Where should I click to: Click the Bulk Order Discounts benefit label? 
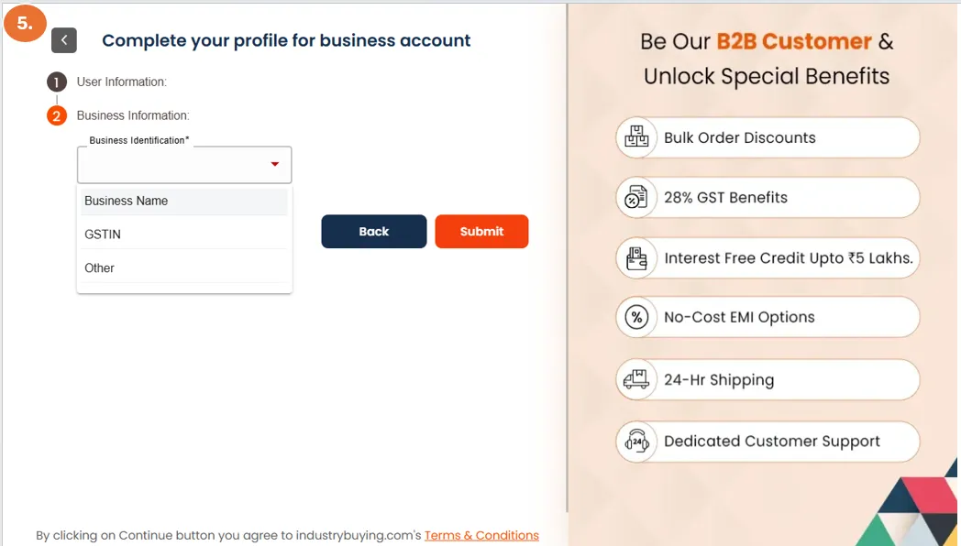(739, 138)
